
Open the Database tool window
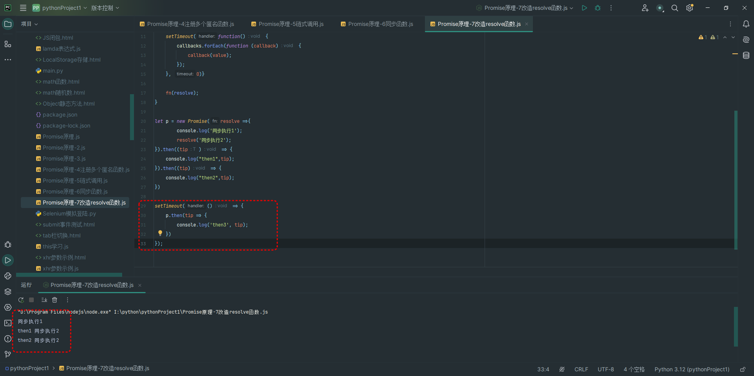point(746,55)
